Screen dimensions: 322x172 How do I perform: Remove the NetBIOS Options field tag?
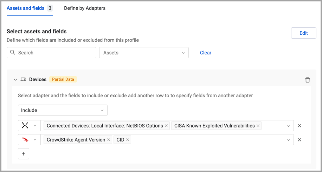click(x=166, y=126)
